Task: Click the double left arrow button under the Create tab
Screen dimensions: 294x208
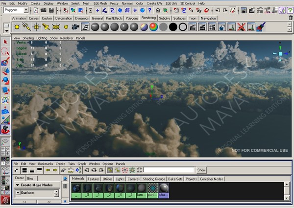Action: point(25,202)
